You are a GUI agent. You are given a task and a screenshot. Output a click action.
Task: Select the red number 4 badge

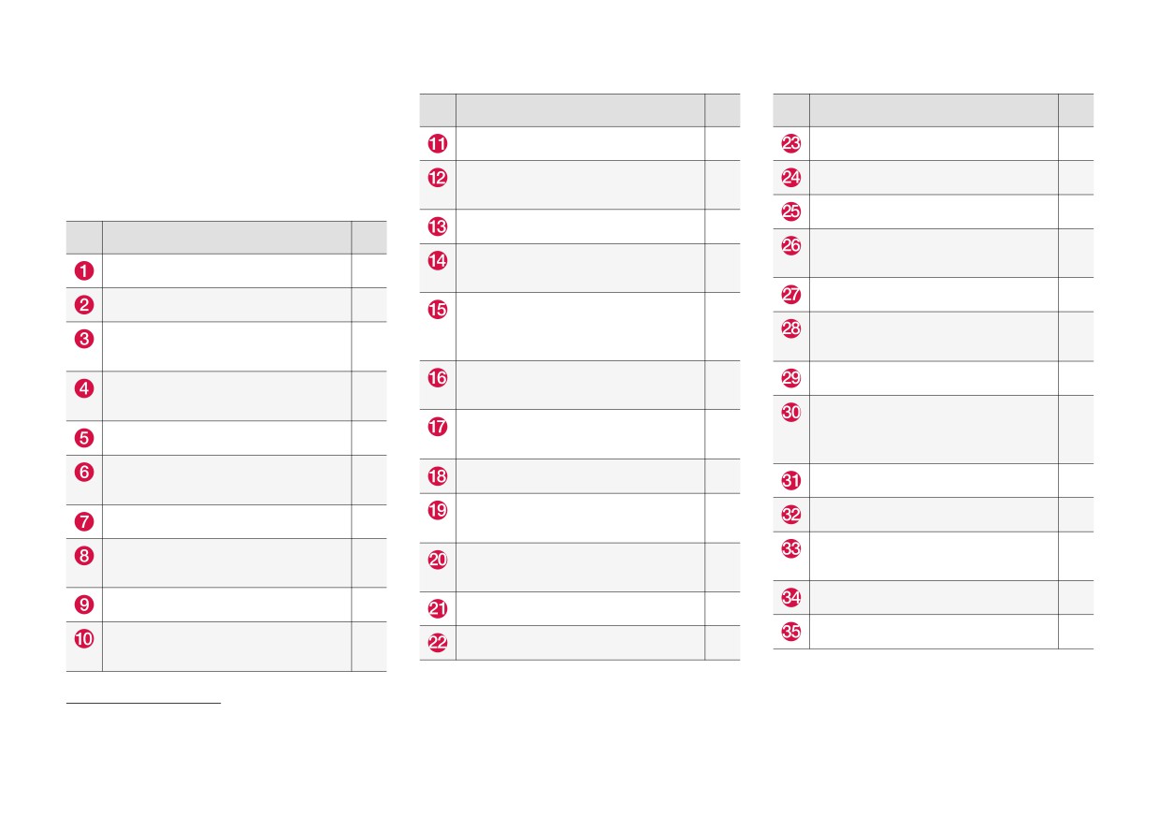(84, 387)
